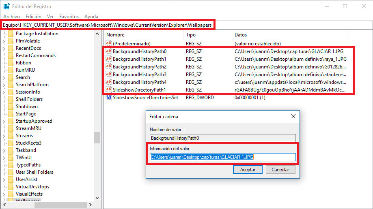The width and height of the screenshot is (373, 209).
Task: Click the Información del valor text field
Action: click(223, 157)
